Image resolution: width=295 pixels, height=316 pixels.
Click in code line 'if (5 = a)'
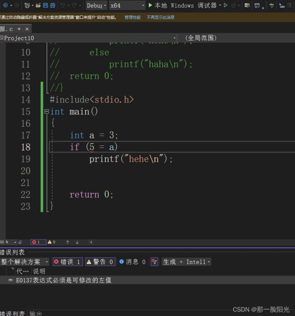point(94,147)
